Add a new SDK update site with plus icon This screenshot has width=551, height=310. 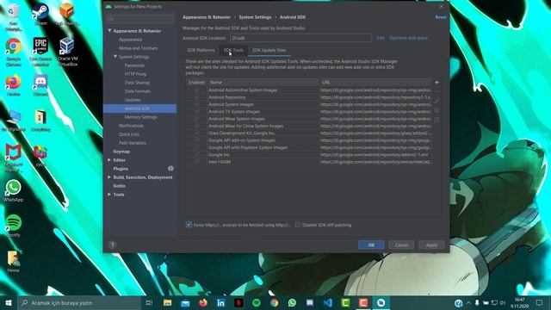(436, 83)
